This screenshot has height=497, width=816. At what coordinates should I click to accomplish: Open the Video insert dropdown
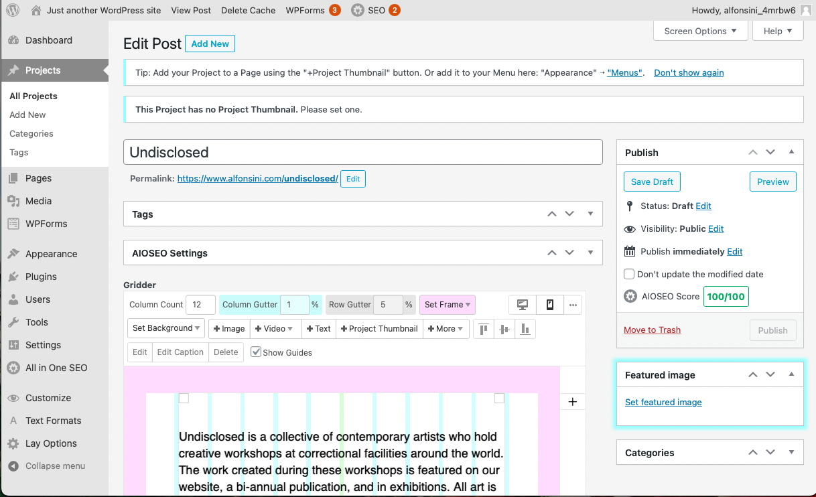pos(273,328)
